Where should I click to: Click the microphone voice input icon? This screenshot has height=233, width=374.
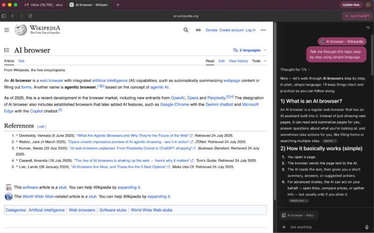pyautogui.click(x=367, y=227)
